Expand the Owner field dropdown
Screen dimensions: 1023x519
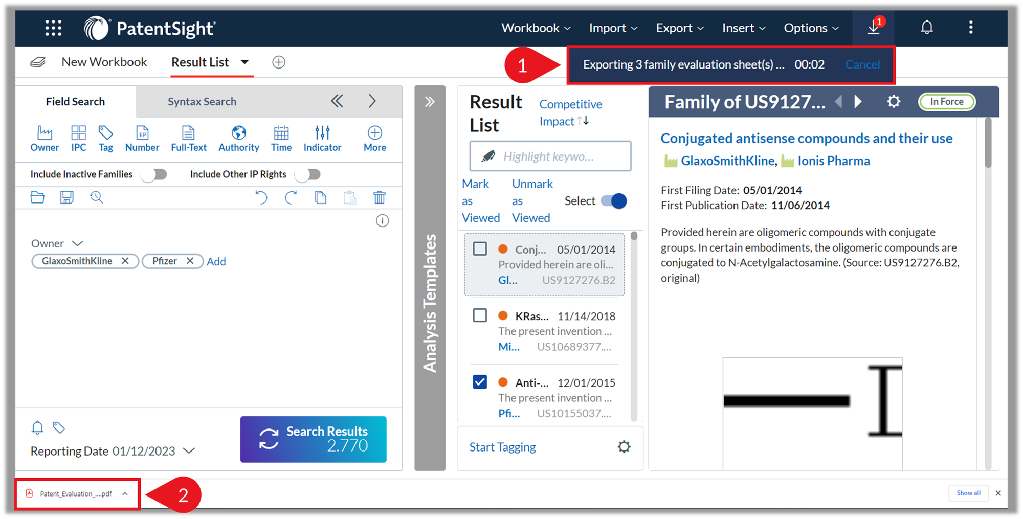77,243
